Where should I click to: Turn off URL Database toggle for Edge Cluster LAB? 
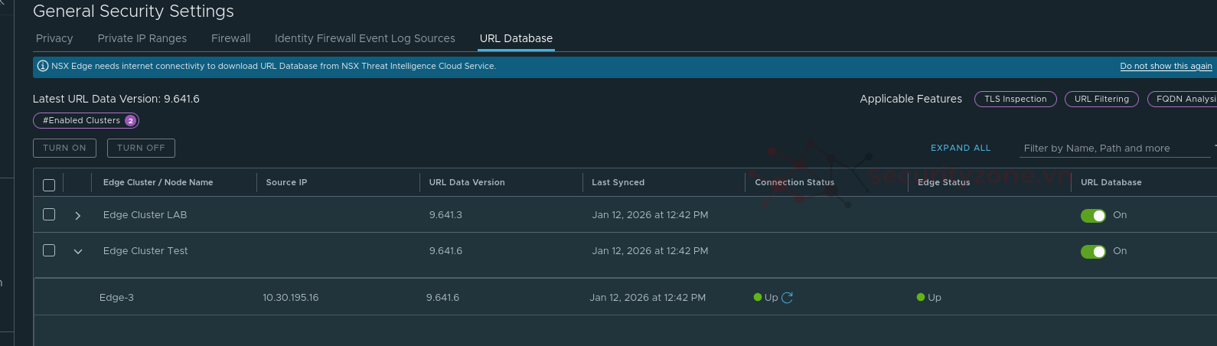pos(1093,216)
